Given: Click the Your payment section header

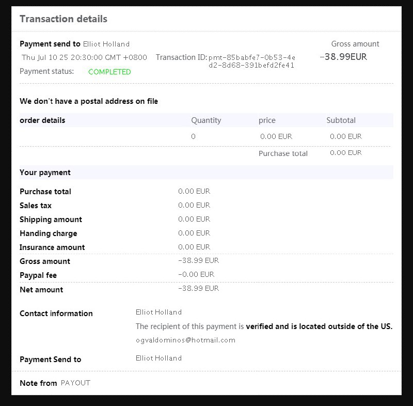Looking at the screenshot, I should tap(45, 173).
